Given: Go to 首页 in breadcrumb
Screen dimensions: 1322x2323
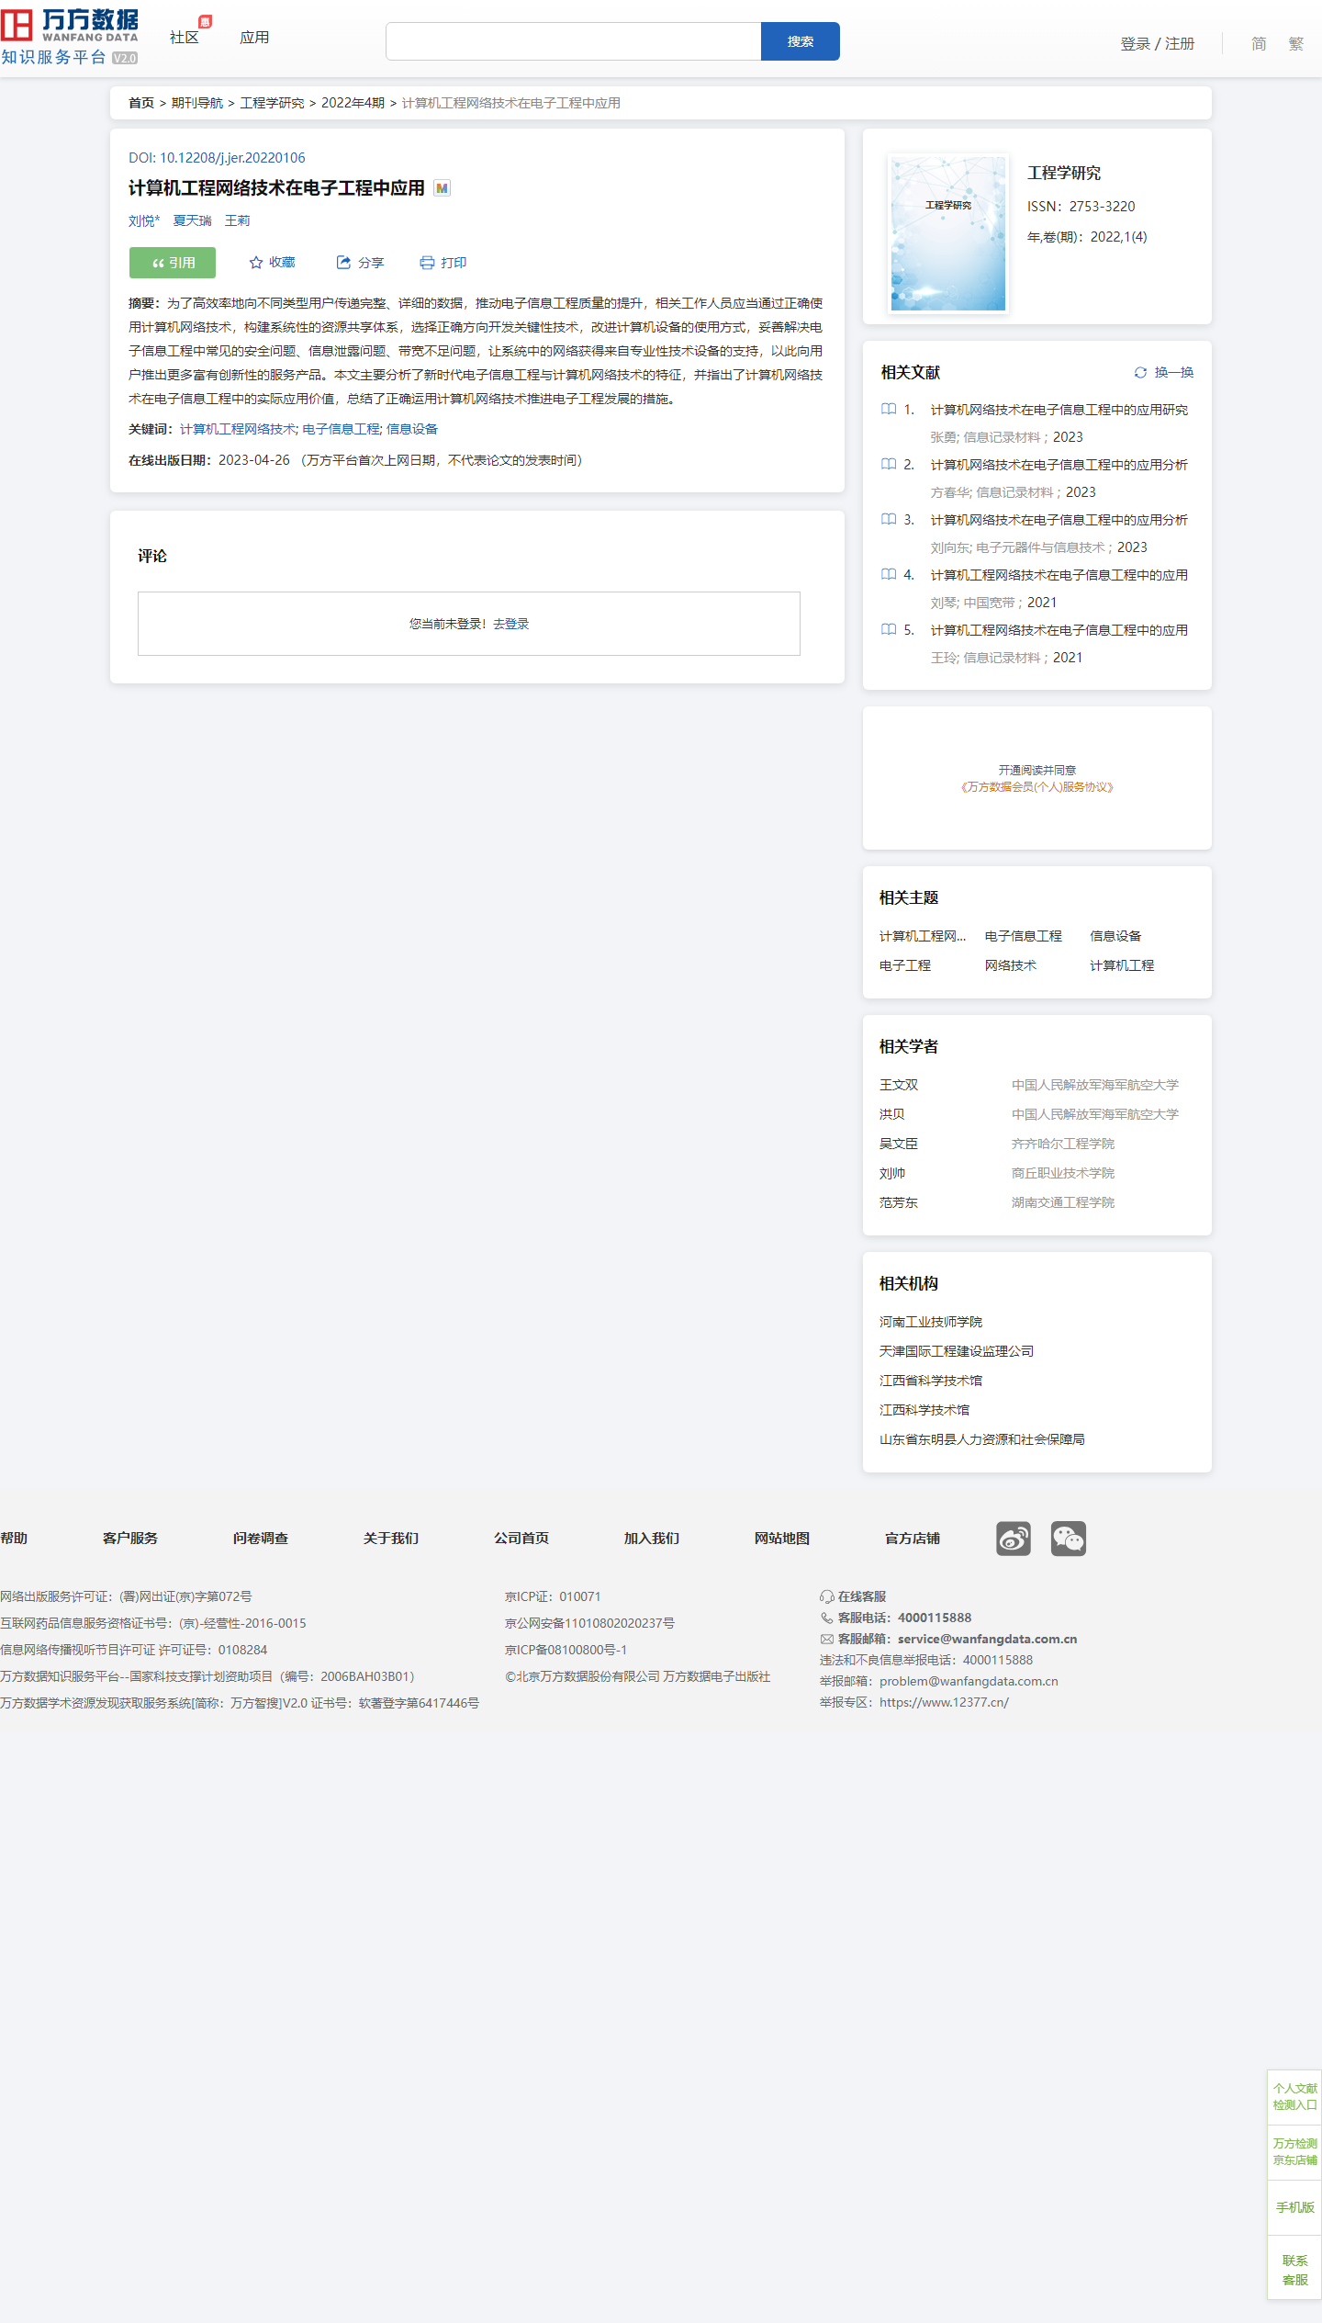Looking at the screenshot, I should coord(141,103).
